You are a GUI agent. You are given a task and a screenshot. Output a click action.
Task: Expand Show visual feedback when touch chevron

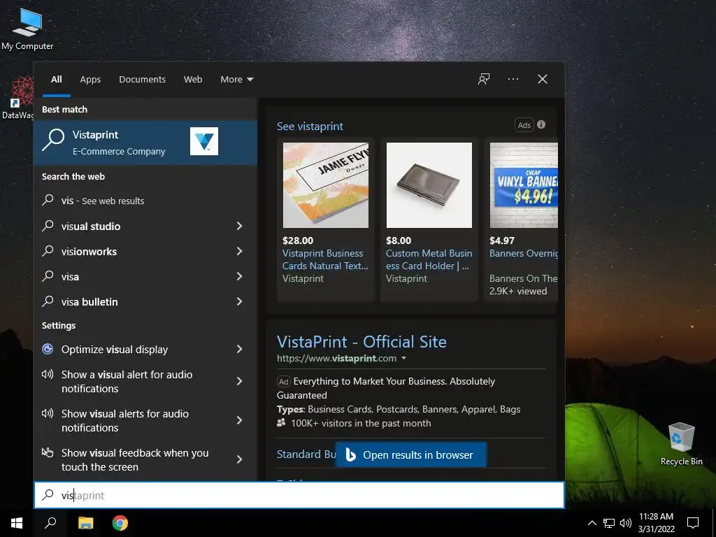239,460
